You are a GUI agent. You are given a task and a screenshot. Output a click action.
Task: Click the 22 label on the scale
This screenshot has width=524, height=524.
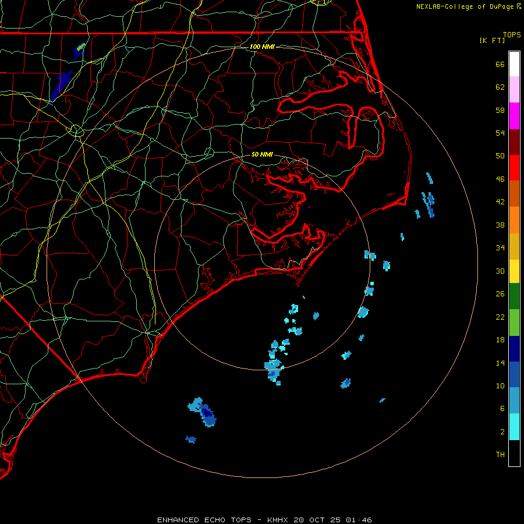[500, 317]
